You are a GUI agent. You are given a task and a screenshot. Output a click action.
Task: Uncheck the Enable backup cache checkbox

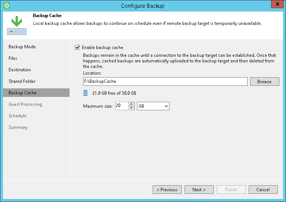(x=77, y=48)
